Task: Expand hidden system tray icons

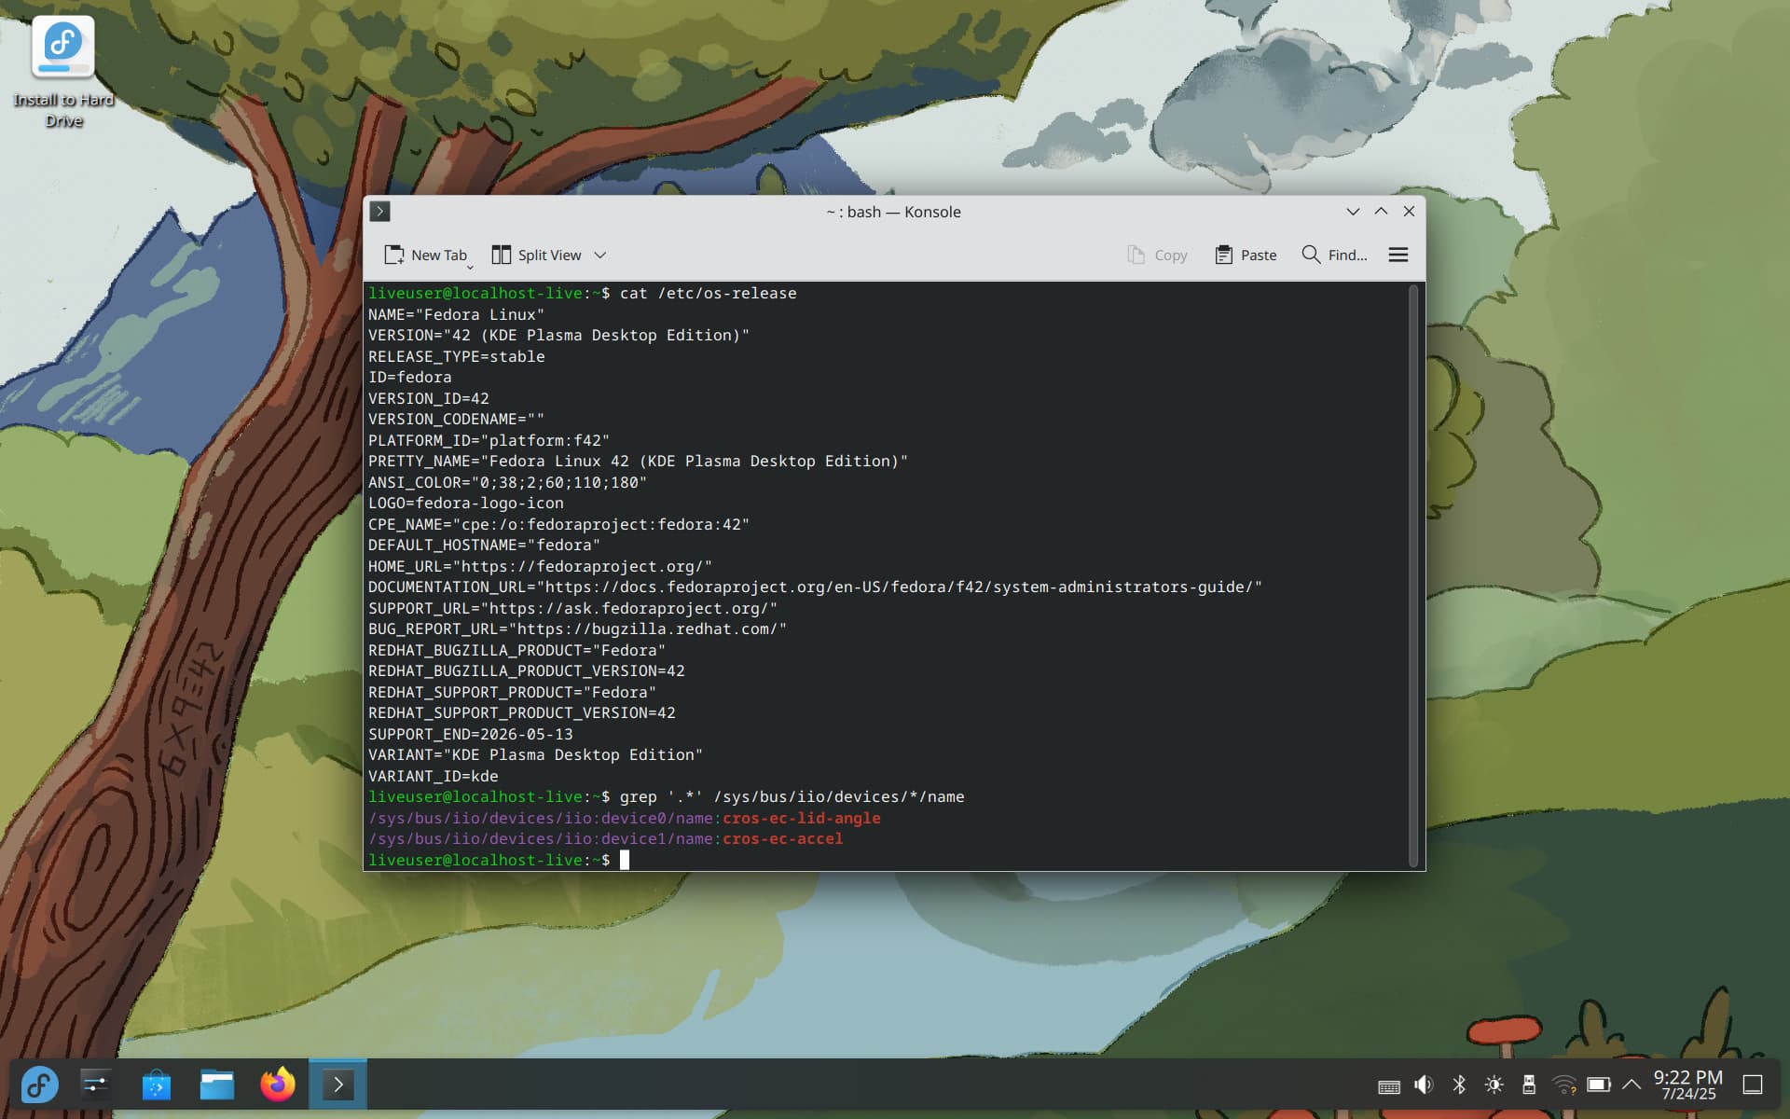Action: click(1632, 1084)
